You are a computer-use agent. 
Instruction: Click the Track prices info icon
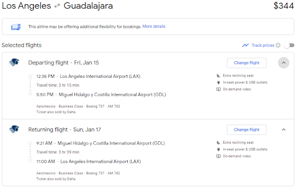278,45
